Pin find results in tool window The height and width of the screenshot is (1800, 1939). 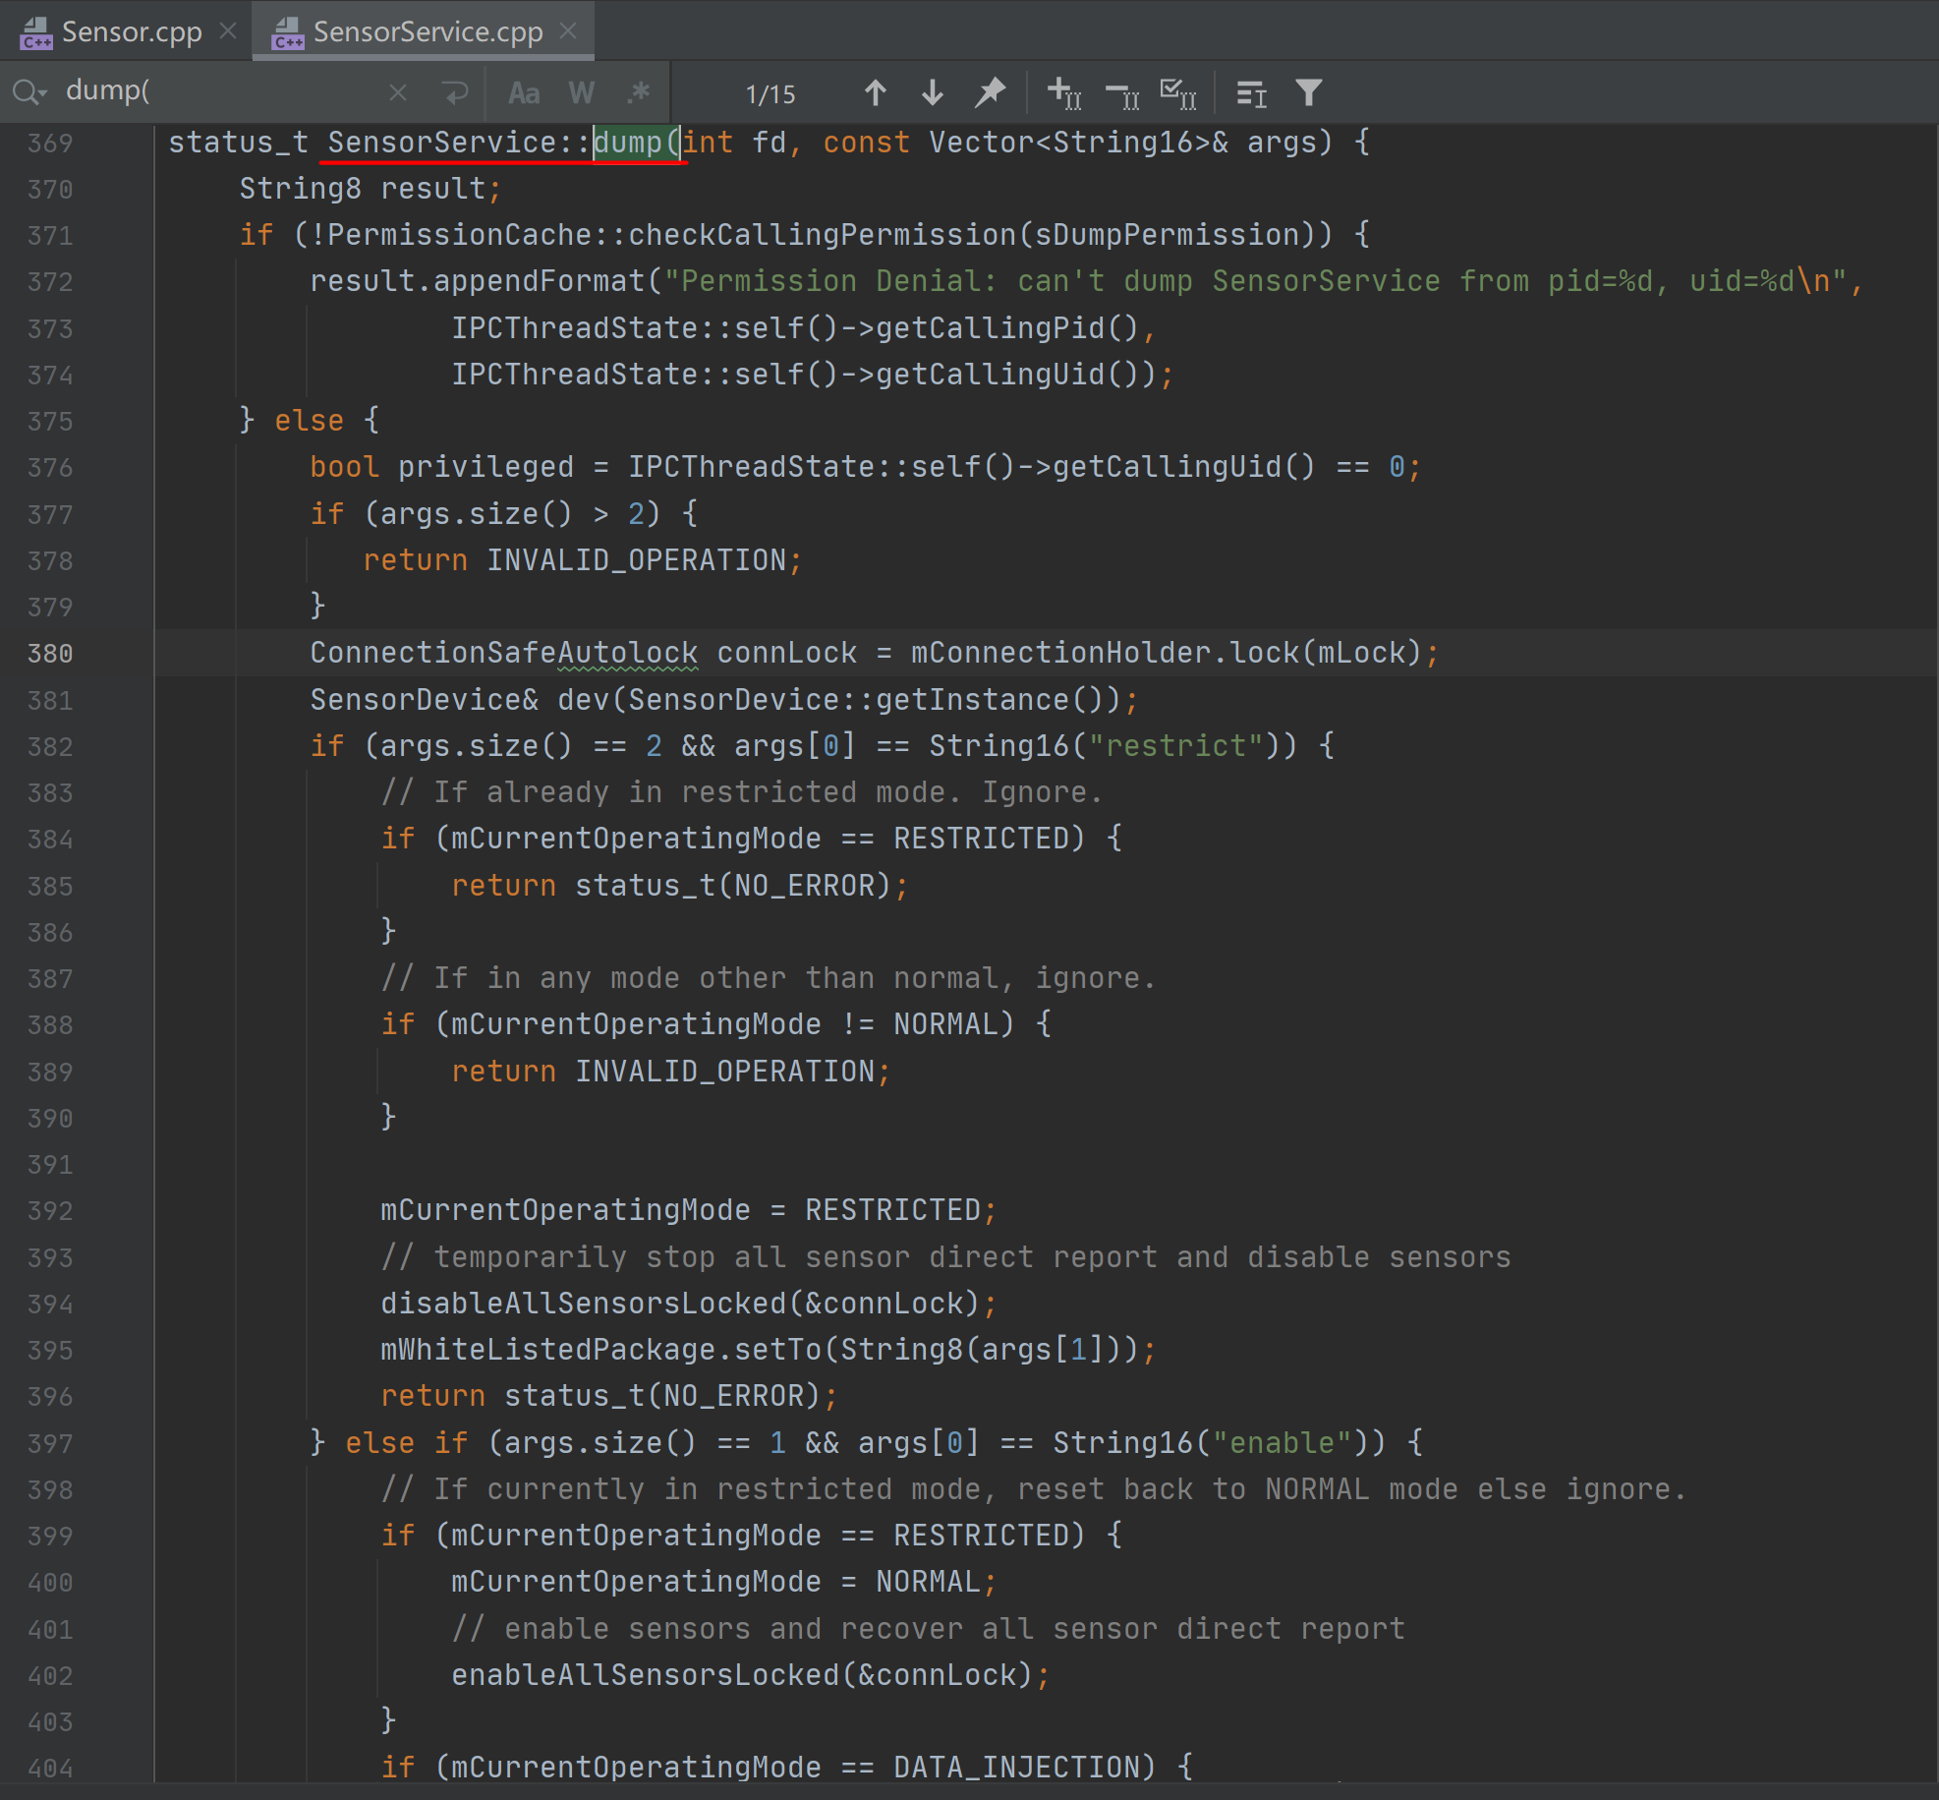click(x=990, y=92)
